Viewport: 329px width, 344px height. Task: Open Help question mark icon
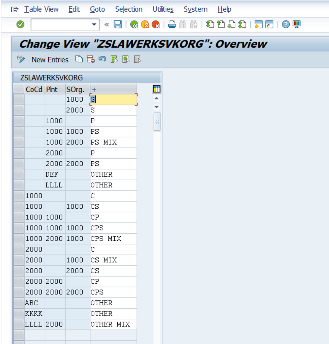(286, 24)
